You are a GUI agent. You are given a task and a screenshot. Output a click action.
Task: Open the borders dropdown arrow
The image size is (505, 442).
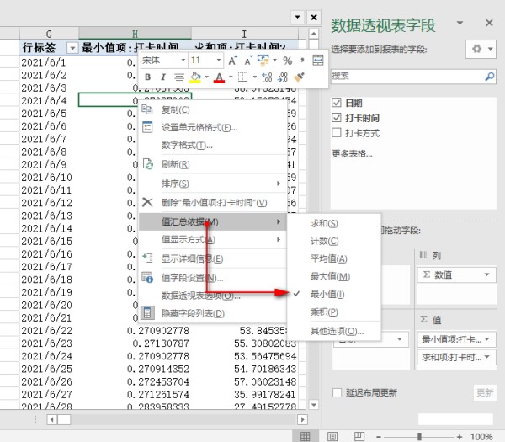pyautogui.click(x=255, y=77)
